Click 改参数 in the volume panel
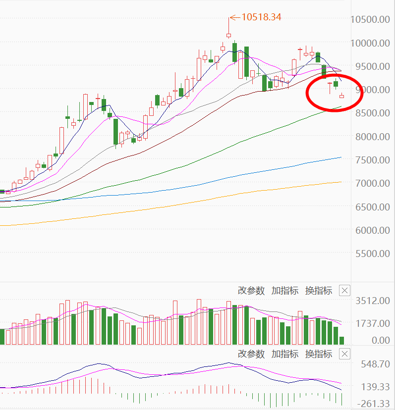The height and width of the screenshot is (410, 395). coord(251,291)
